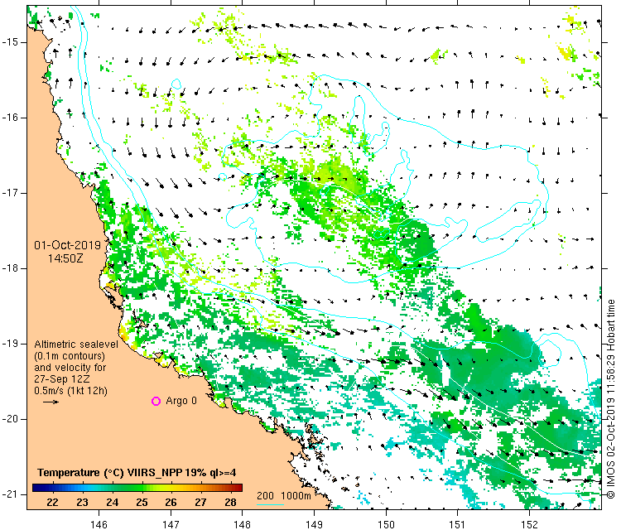This screenshot has width=621, height=530.
Task: Click the temperature color bar legend
Action: point(137,488)
